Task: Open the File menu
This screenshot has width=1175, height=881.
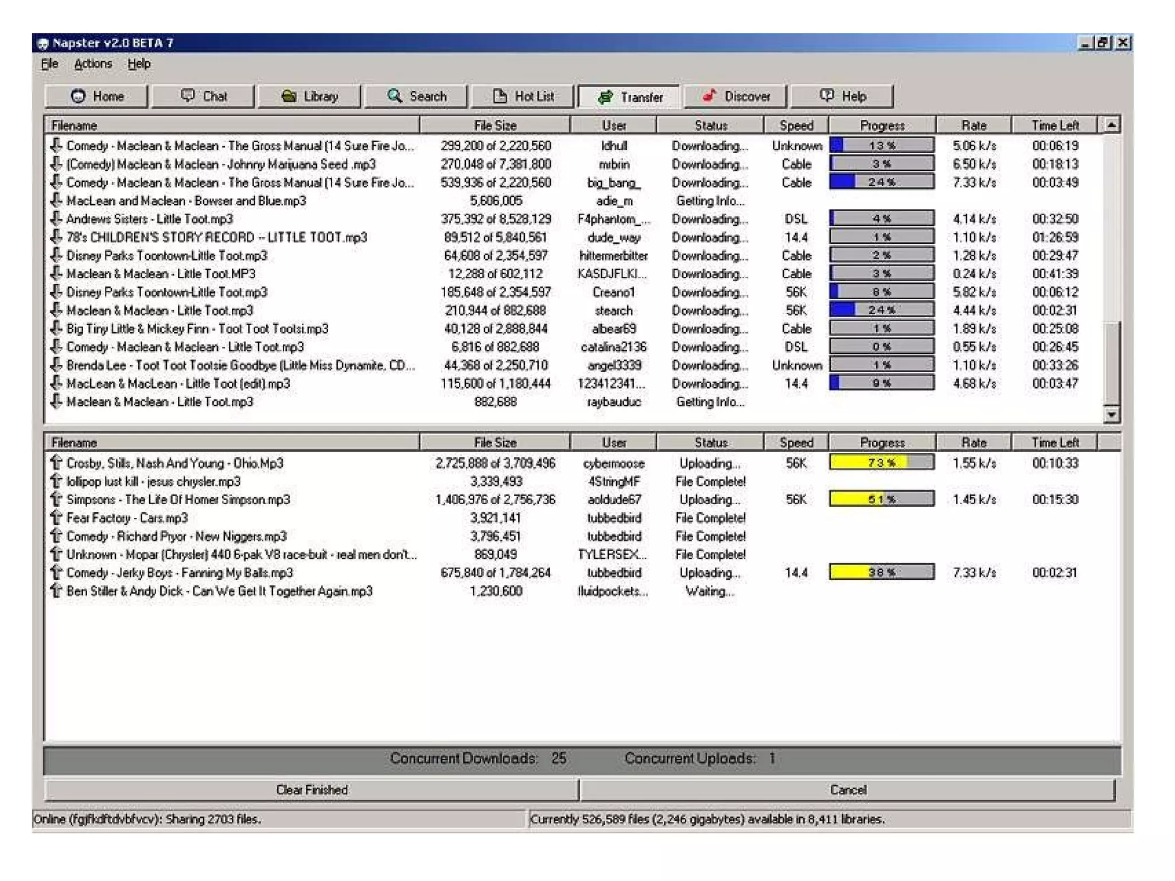Action: [x=50, y=64]
